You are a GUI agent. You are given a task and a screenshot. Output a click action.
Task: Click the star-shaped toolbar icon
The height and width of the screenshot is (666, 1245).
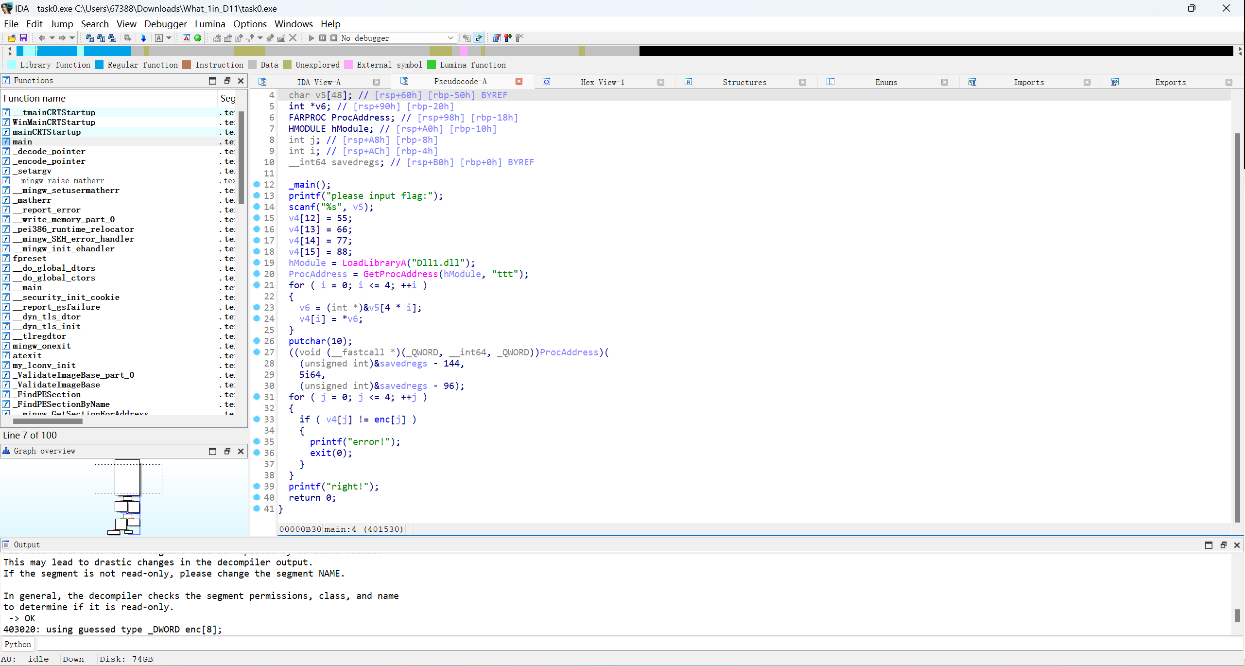coord(270,38)
